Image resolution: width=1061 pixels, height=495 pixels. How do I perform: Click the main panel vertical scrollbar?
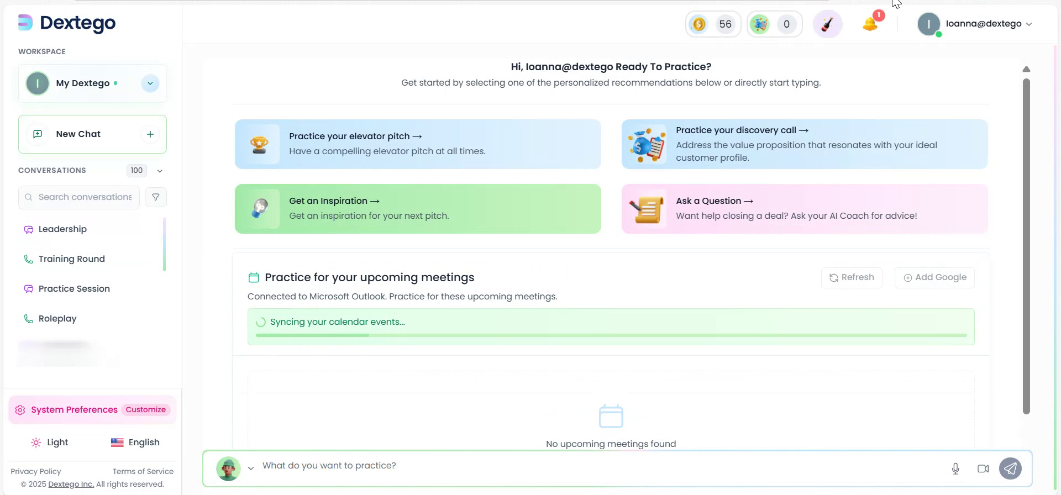[1026, 246]
